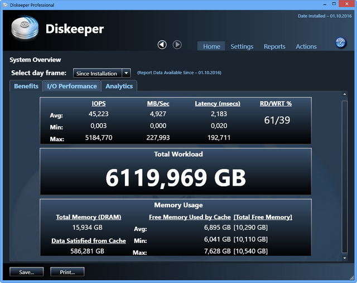Image resolution: width=357 pixels, height=283 pixels.
Task: Open the Actions menu
Action: pos(306,47)
